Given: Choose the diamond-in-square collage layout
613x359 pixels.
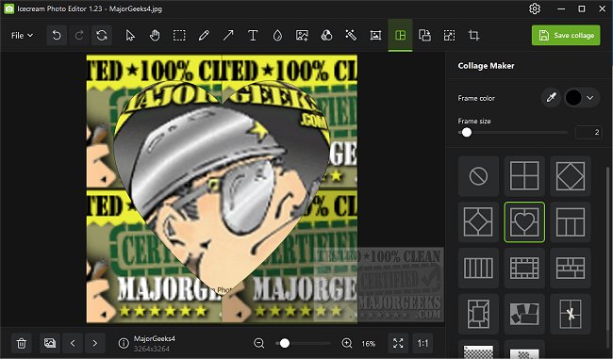Looking at the screenshot, I should coord(571,176).
